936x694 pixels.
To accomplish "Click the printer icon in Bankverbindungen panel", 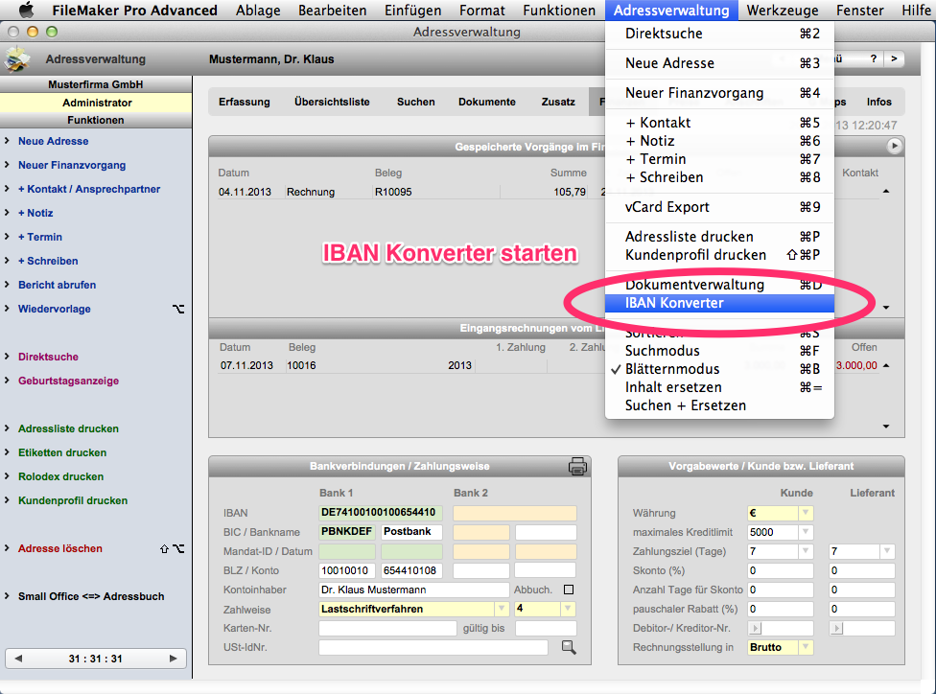I will pos(577,467).
